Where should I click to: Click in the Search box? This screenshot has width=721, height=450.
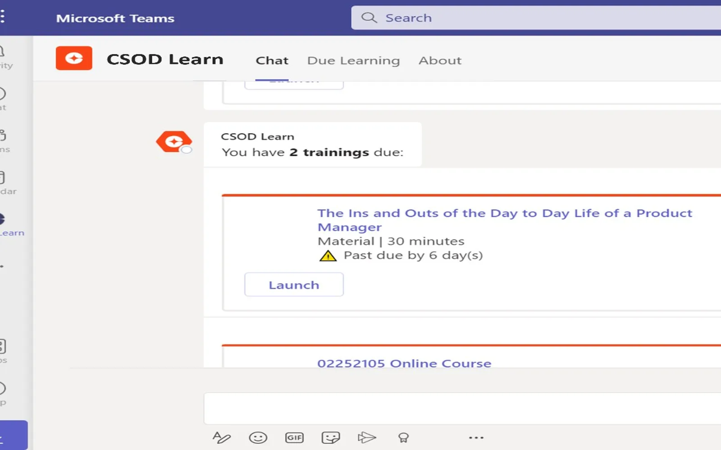[x=536, y=18]
